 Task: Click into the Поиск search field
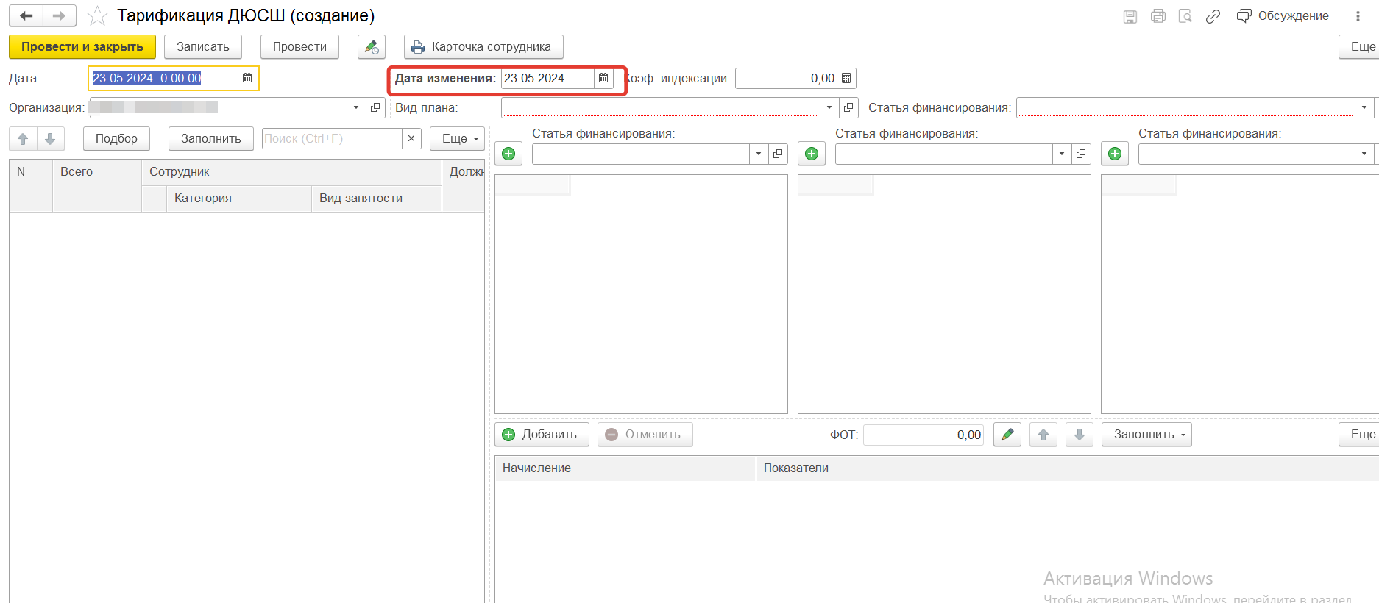point(331,138)
